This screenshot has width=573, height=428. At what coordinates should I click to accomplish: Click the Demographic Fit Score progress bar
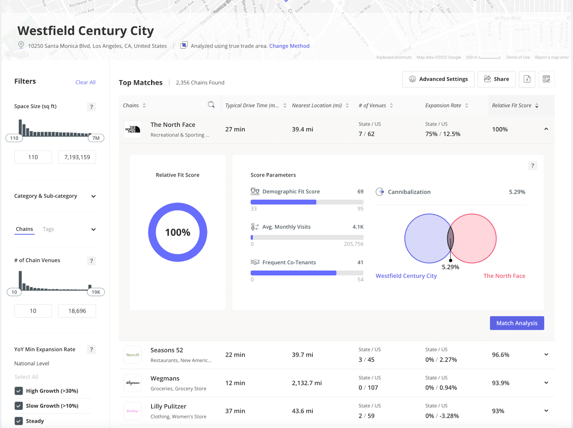click(307, 202)
